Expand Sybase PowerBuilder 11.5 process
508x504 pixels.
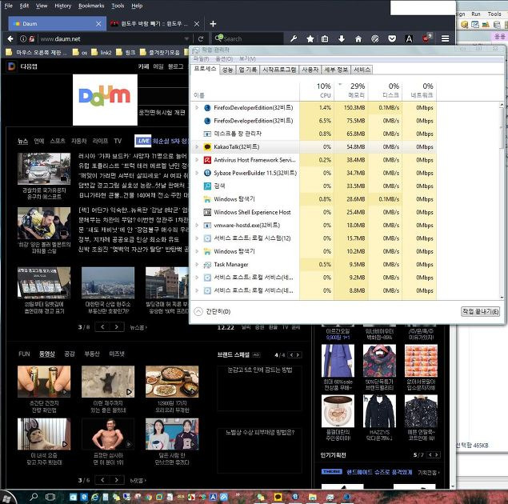[x=197, y=173]
